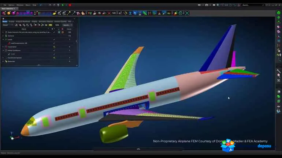Expand the Materials tree node
The image size is (282, 158).
(x=3, y=61)
